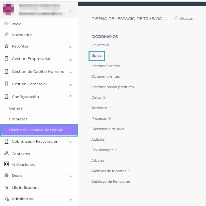
Task: Expand Cobranzas y Facturacion chevron
Action: (x=71, y=142)
